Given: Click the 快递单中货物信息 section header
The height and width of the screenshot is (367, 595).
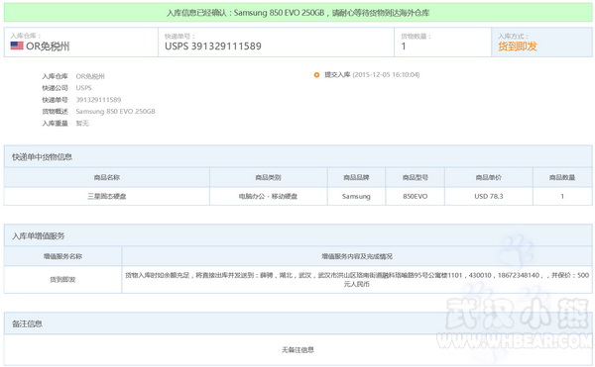Looking at the screenshot, I should click(x=297, y=156).
